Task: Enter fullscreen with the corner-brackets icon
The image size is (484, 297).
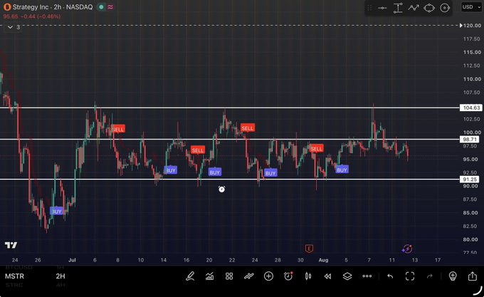Action: [410, 276]
